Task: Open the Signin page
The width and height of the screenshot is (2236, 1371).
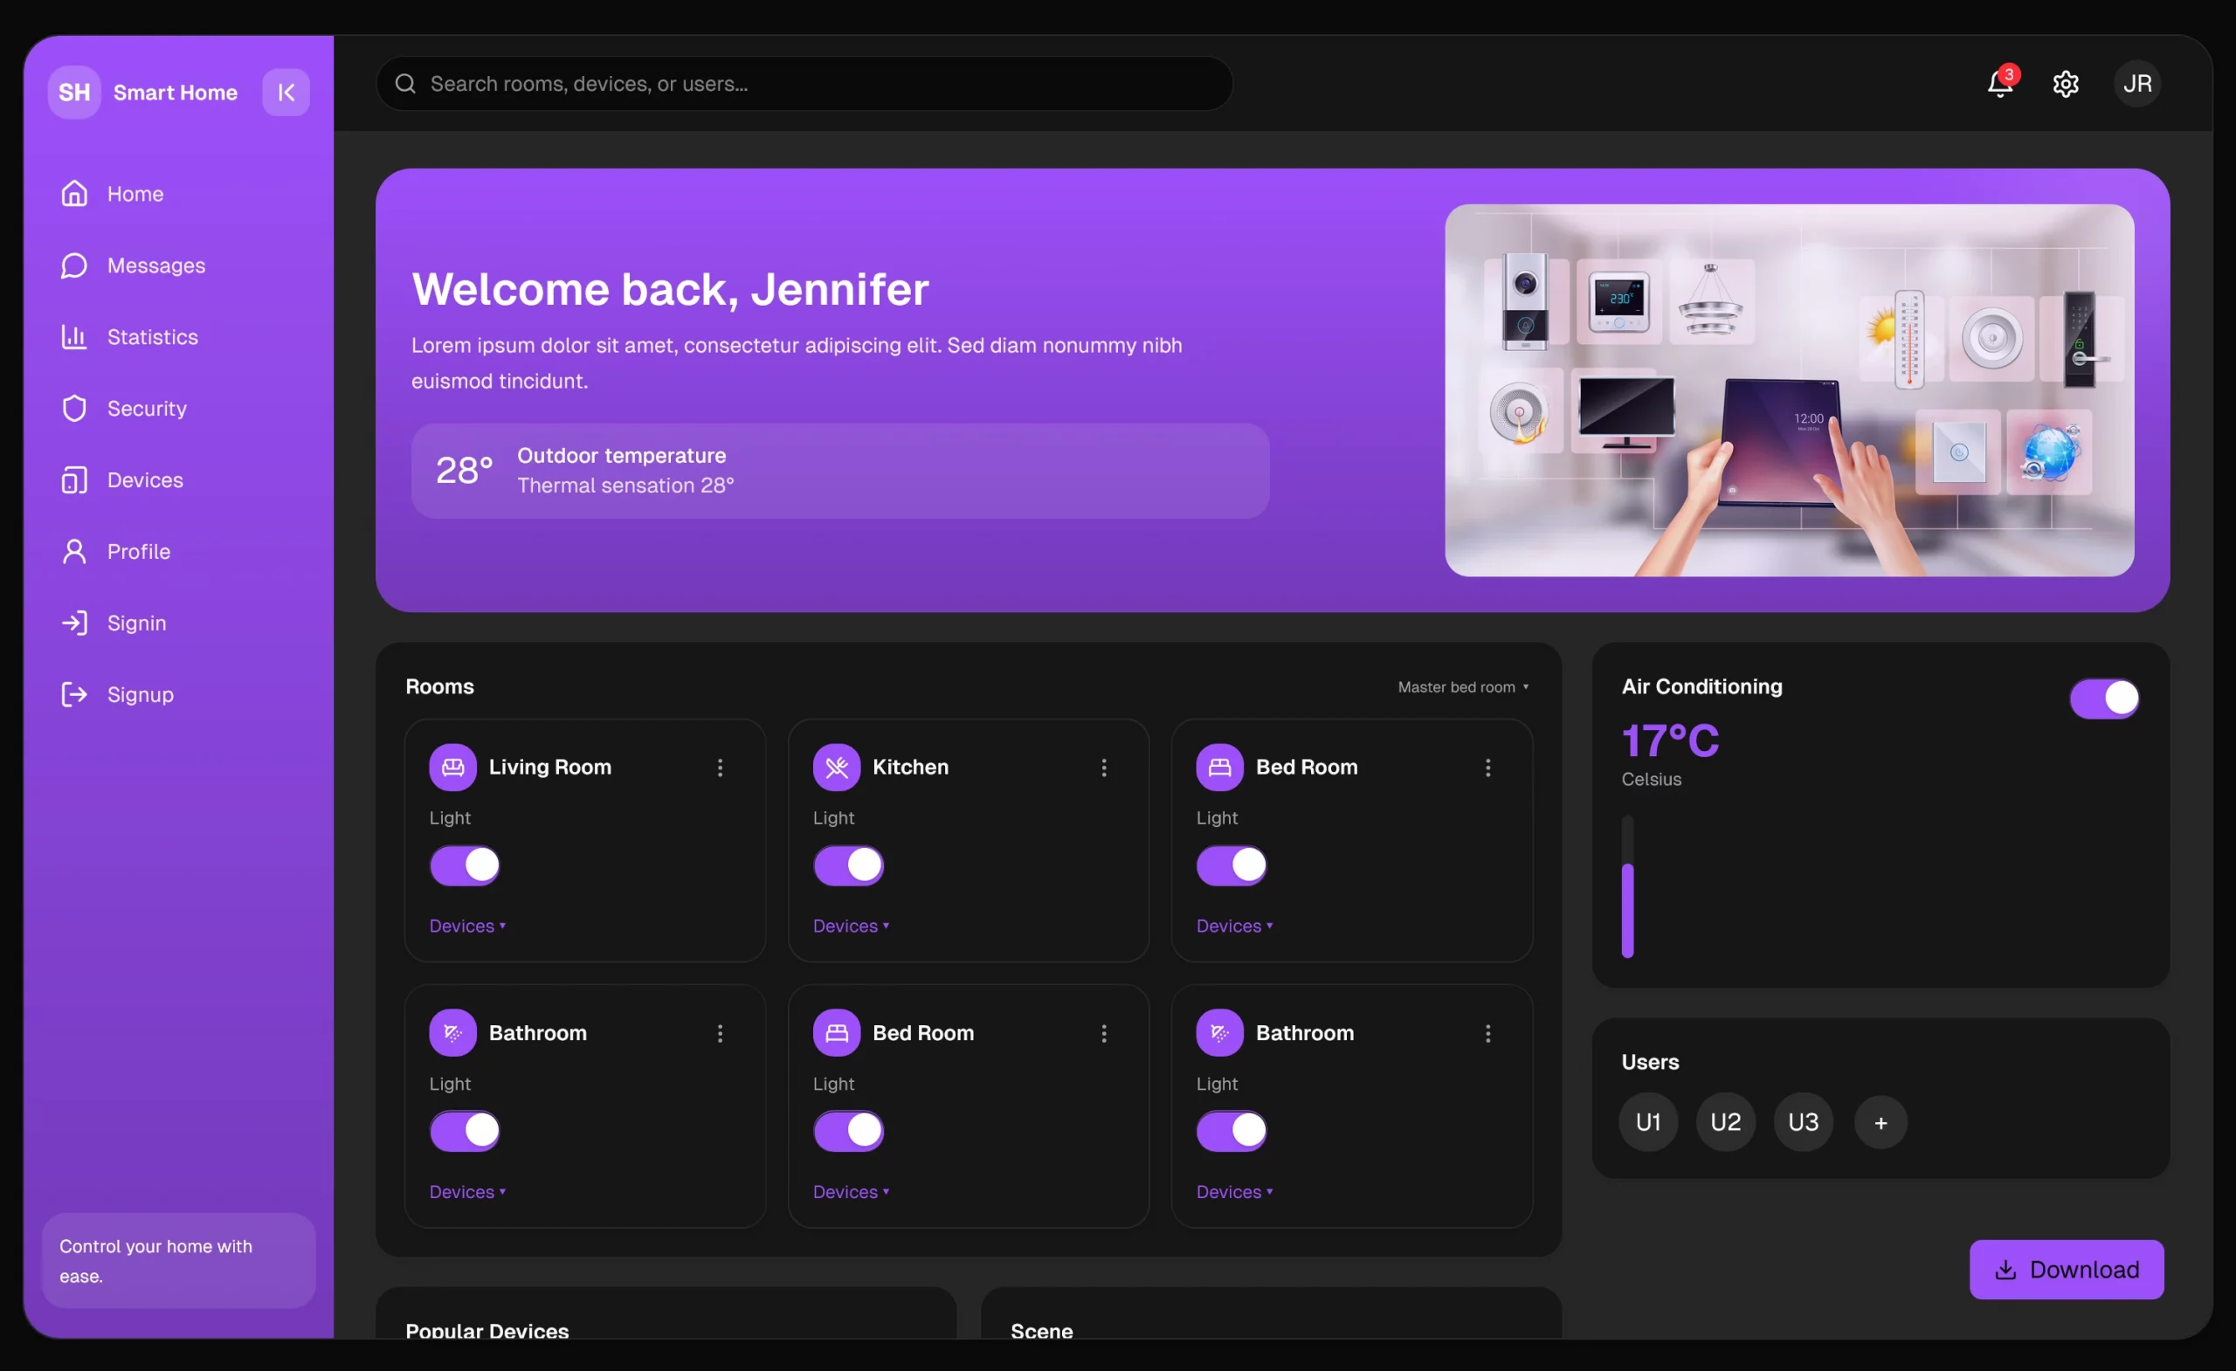Action: point(138,623)
